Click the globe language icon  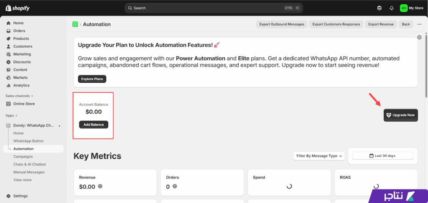[419, 37]
